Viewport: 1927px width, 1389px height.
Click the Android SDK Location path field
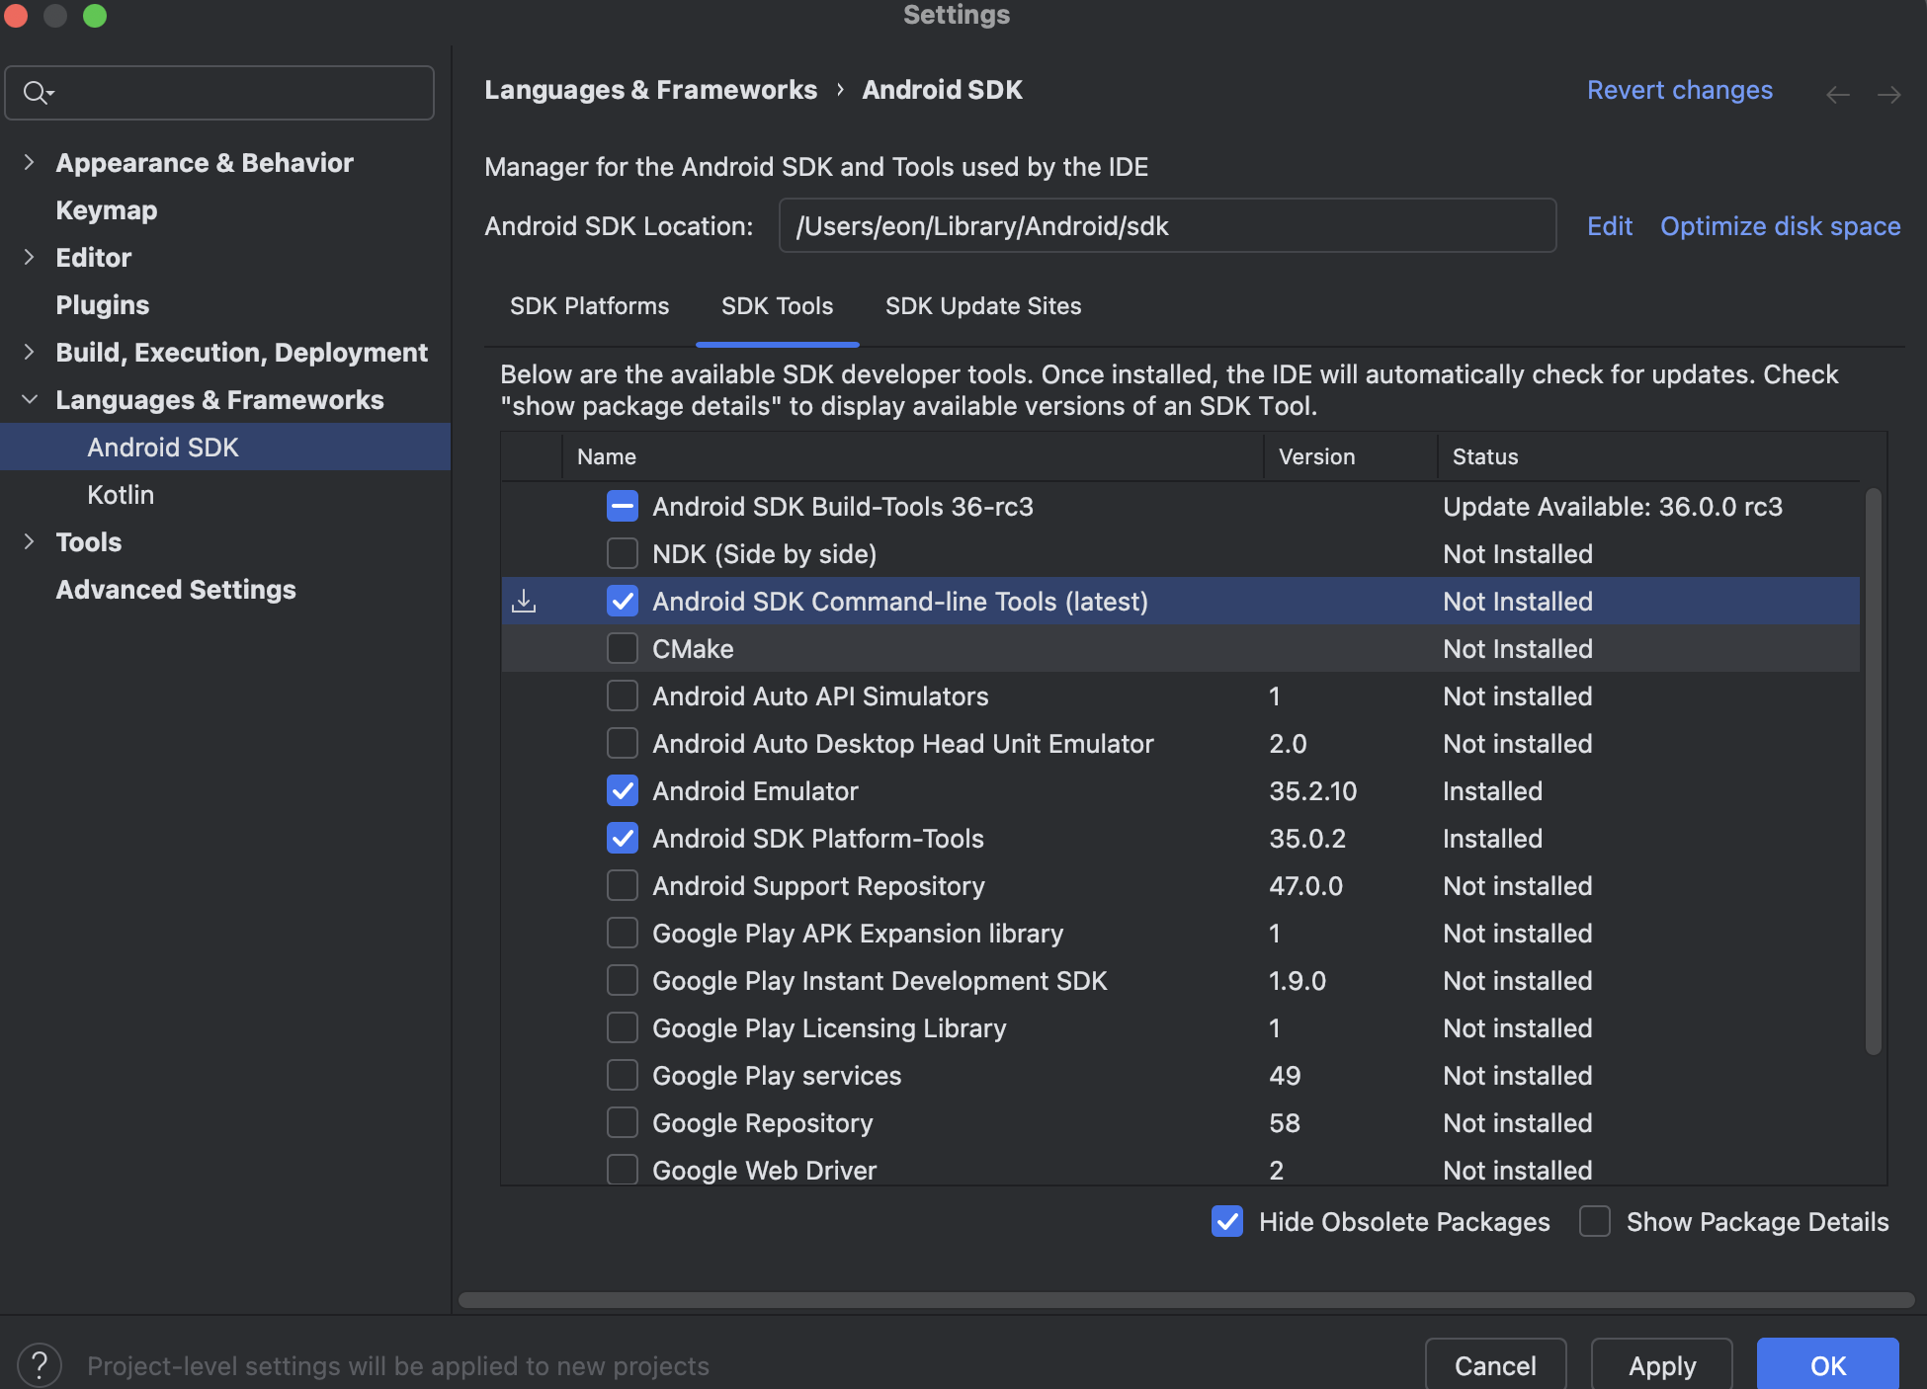click(x=1166, y=226)
